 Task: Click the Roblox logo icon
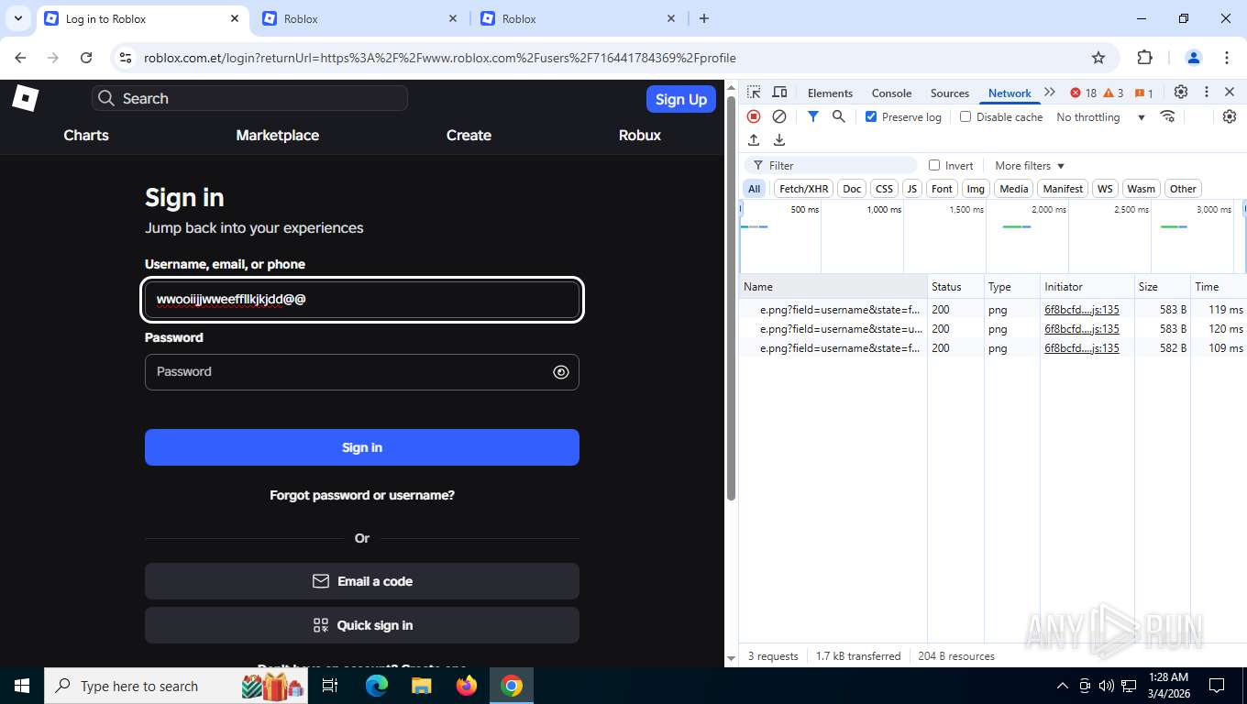click(x=25, y=98)
